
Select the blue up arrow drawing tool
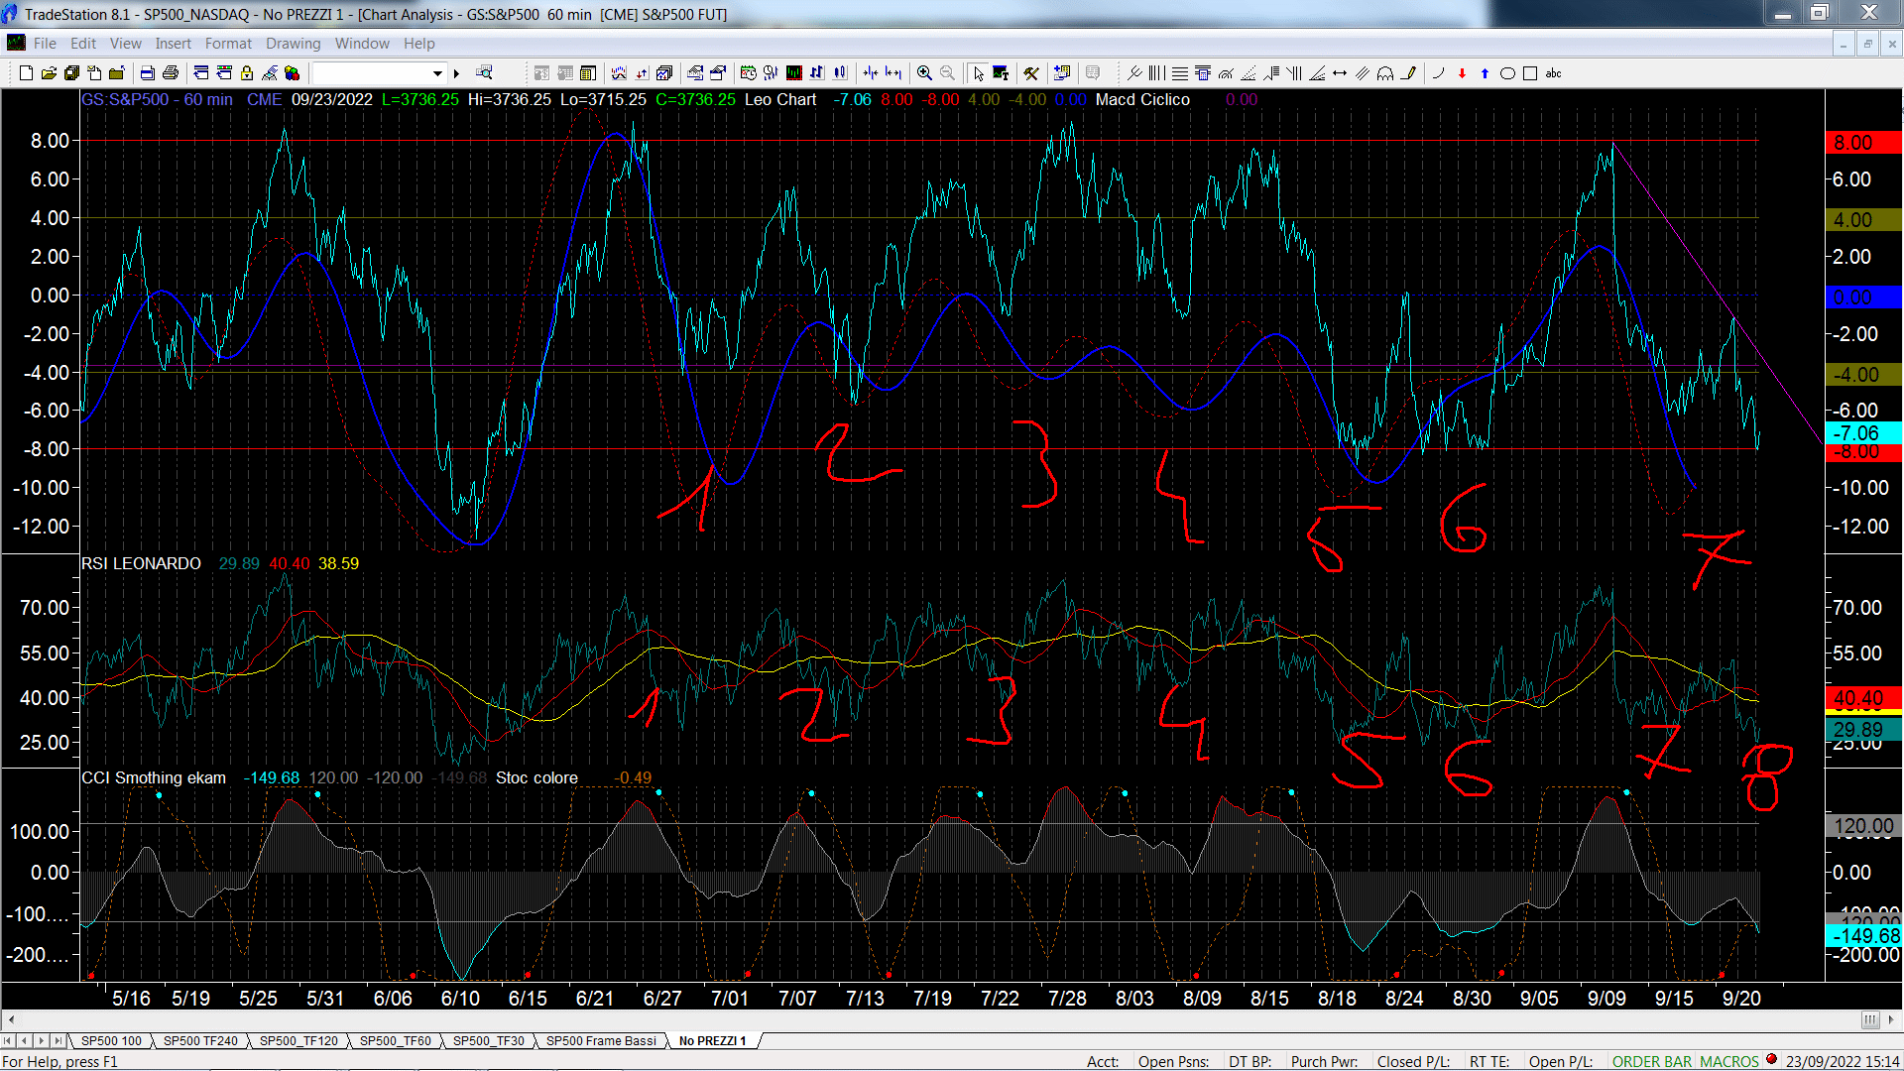[x=1485, y=73]
